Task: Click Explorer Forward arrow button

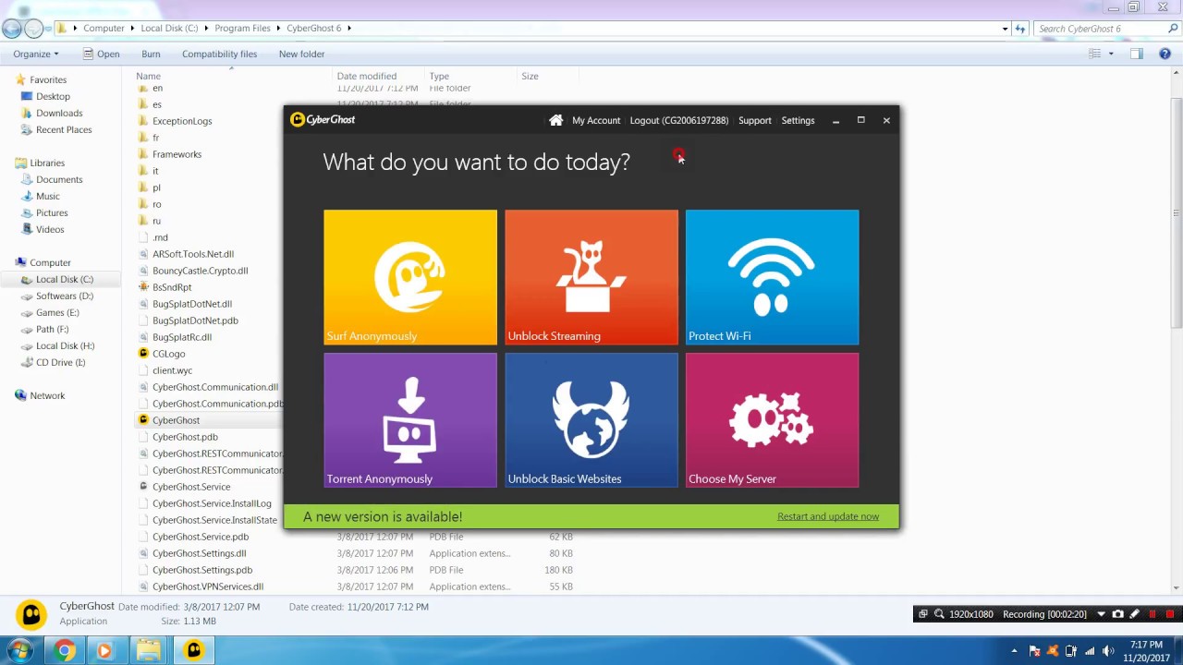Action: pyautogui.click(x=33, y=29)
